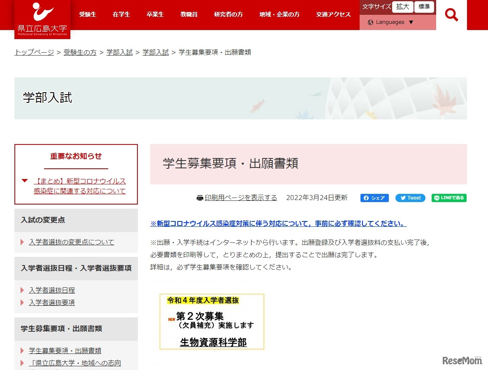488x370 pixels.
Task: Select 受験生 in the top navigation
Action: coord(88,14)
